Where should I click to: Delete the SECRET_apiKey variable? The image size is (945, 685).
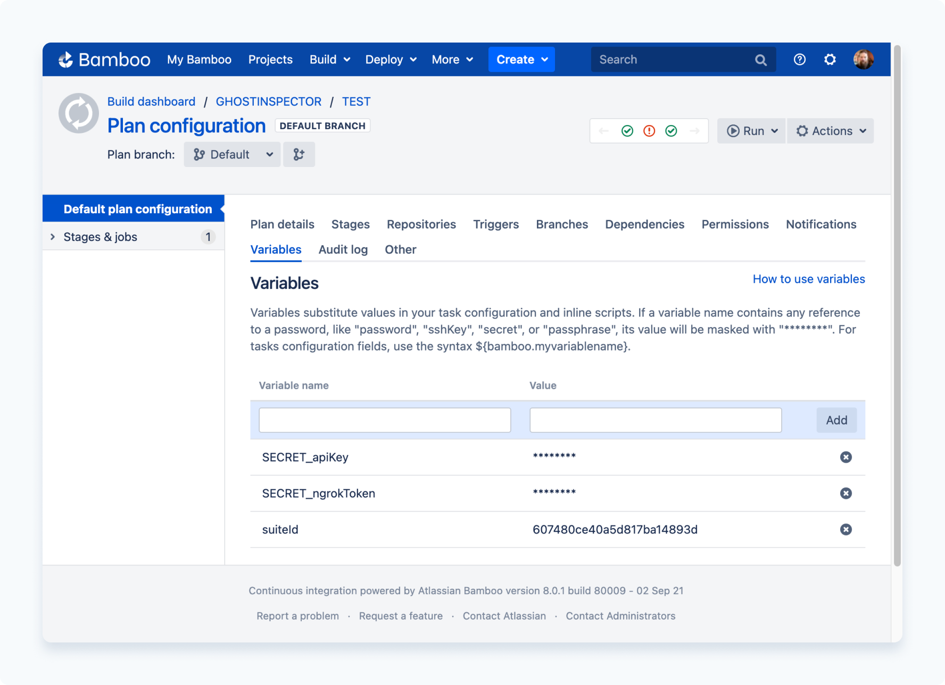pos(846,457)
